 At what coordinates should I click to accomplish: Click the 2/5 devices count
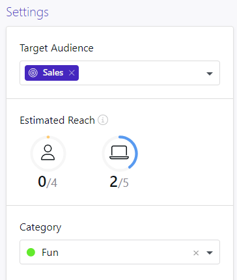click(x=119, y=182)
